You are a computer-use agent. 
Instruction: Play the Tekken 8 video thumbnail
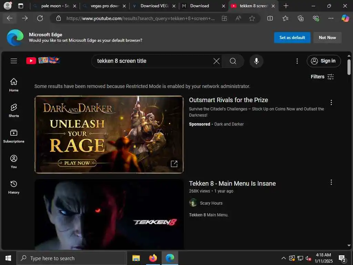click(109, 214)
